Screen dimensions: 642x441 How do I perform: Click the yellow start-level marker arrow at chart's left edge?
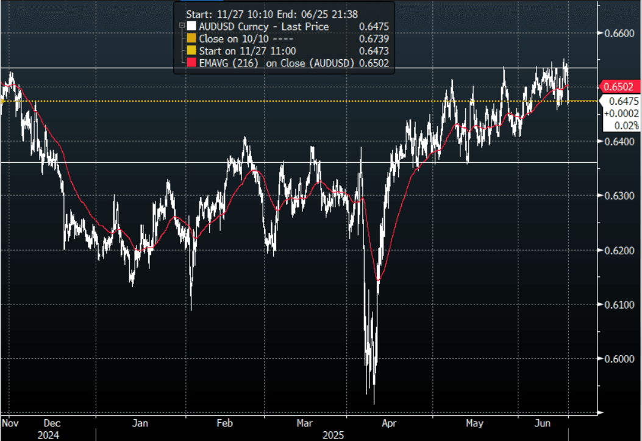(x=2, y=101)
